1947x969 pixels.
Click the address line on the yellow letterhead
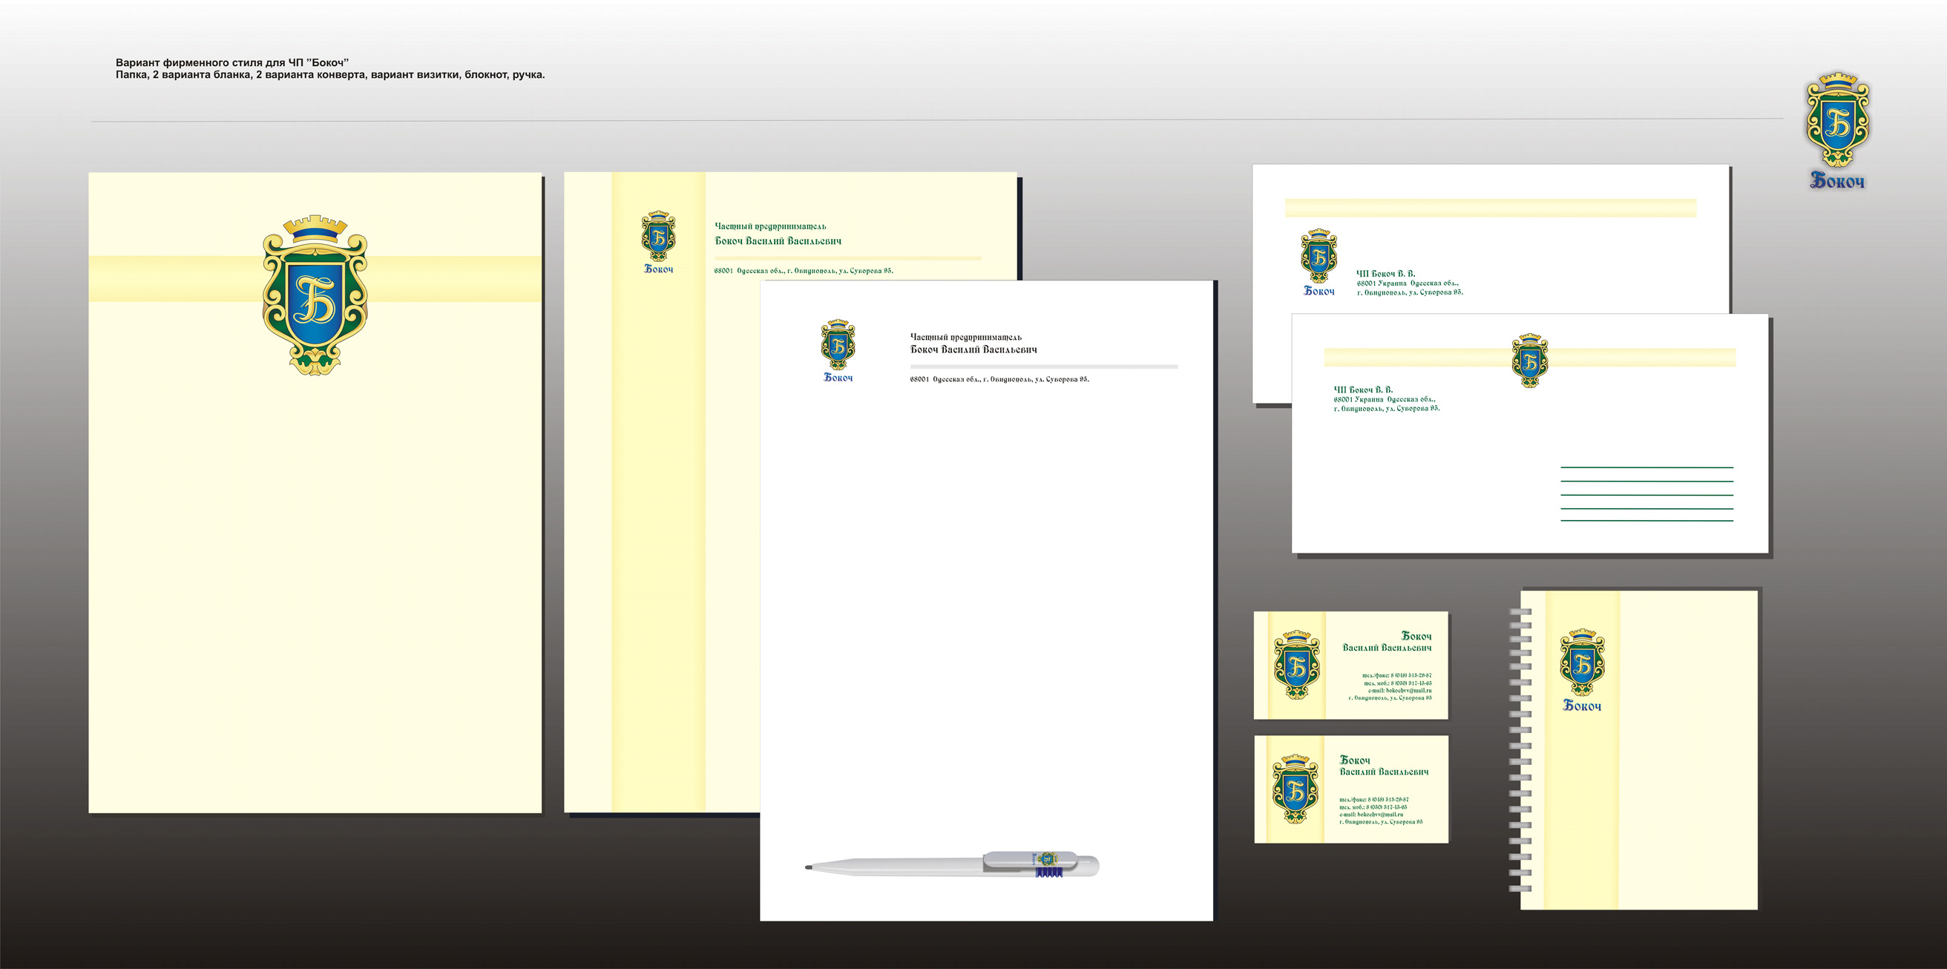803,271
